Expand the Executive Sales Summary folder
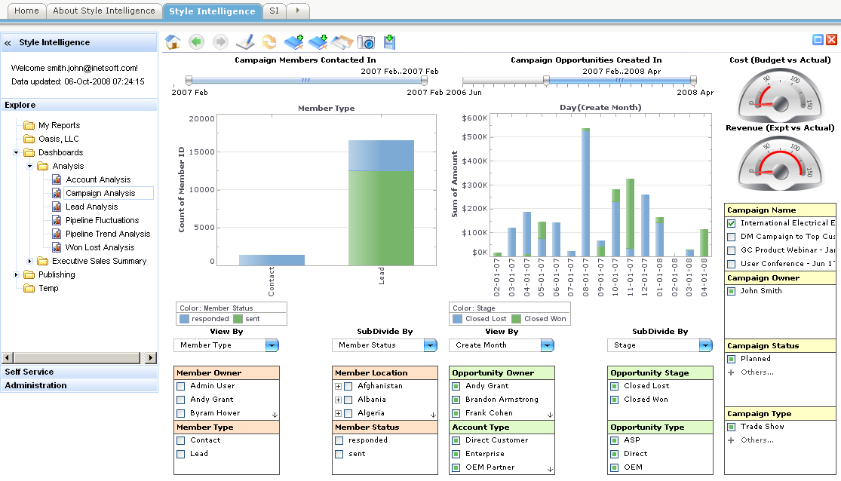841x481 pixels. pos(30,261)
